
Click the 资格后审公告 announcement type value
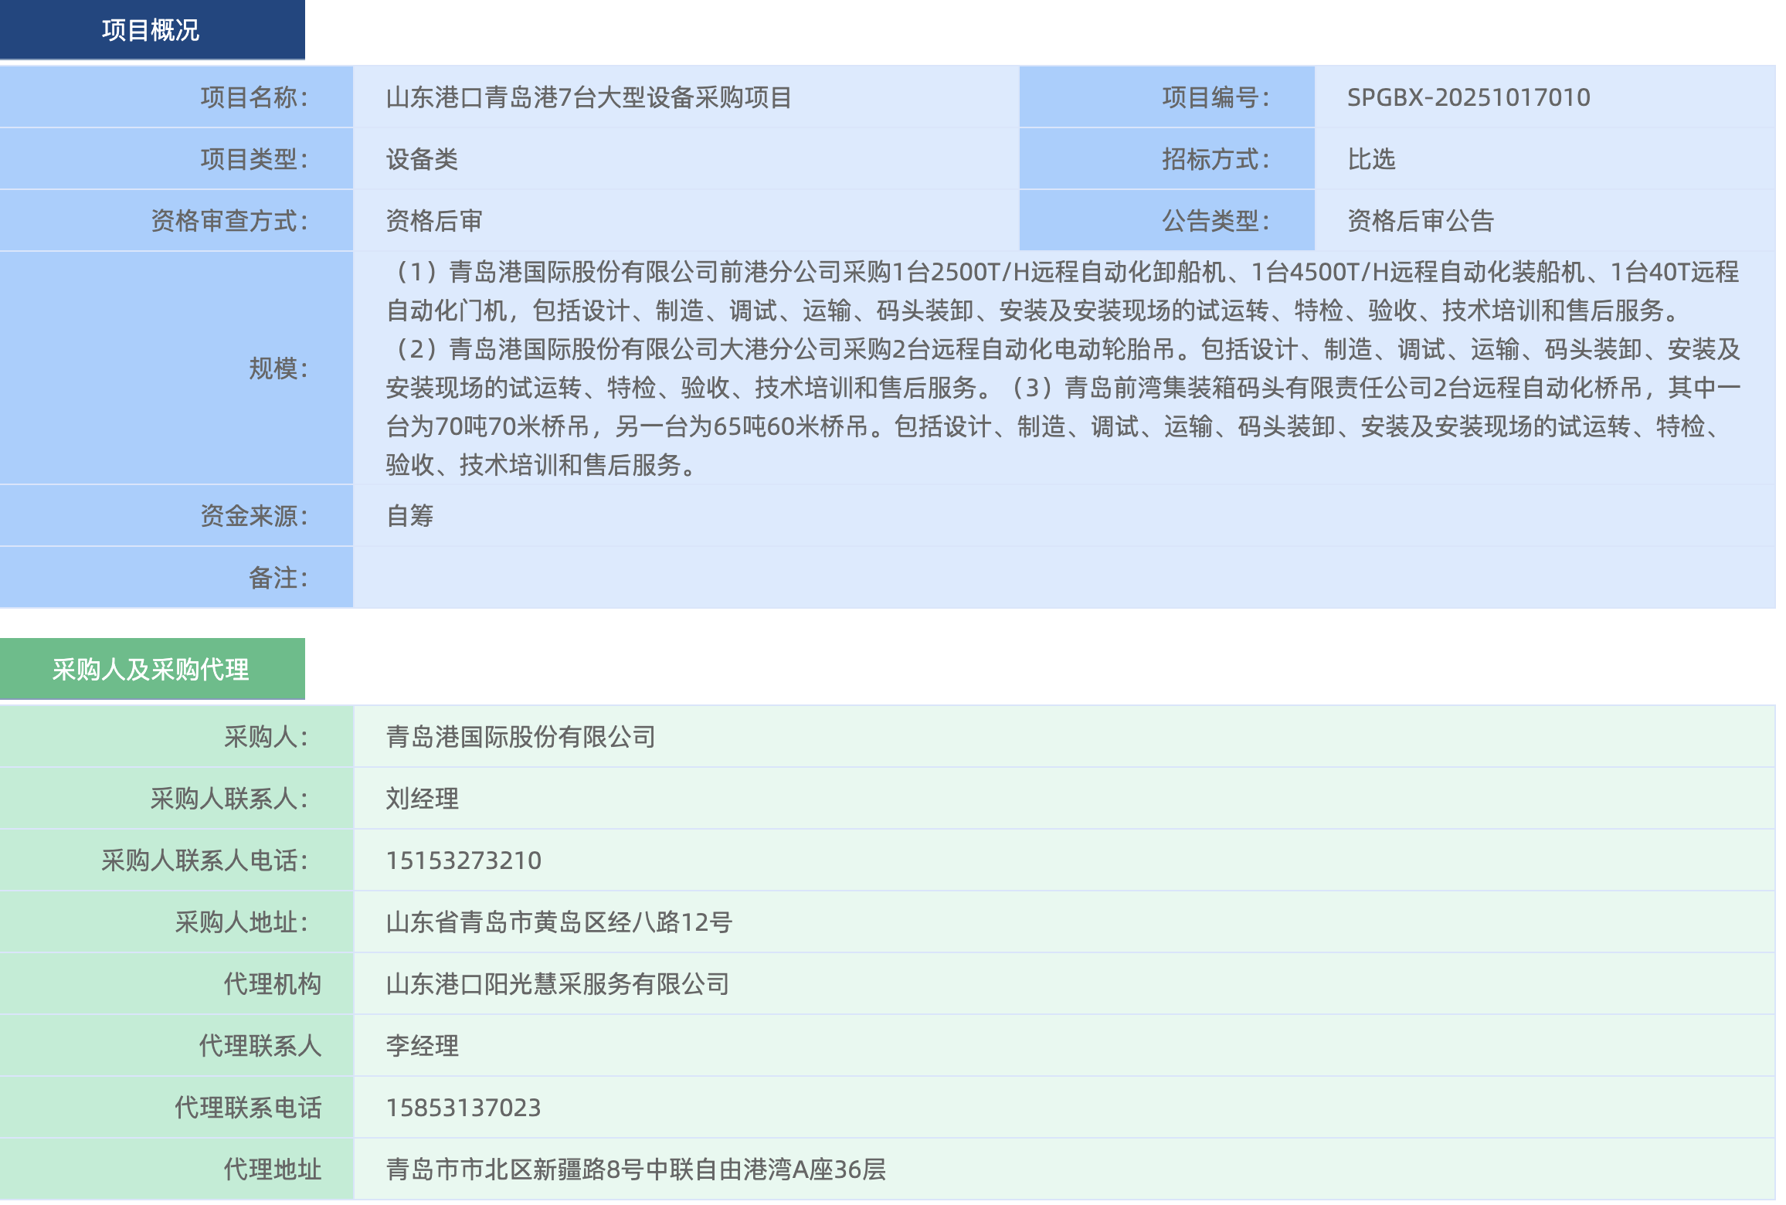pos(1420,221)
